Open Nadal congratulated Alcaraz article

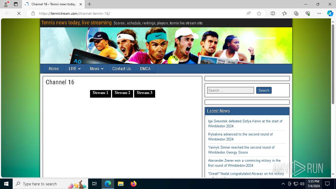(x=246, y=174)
